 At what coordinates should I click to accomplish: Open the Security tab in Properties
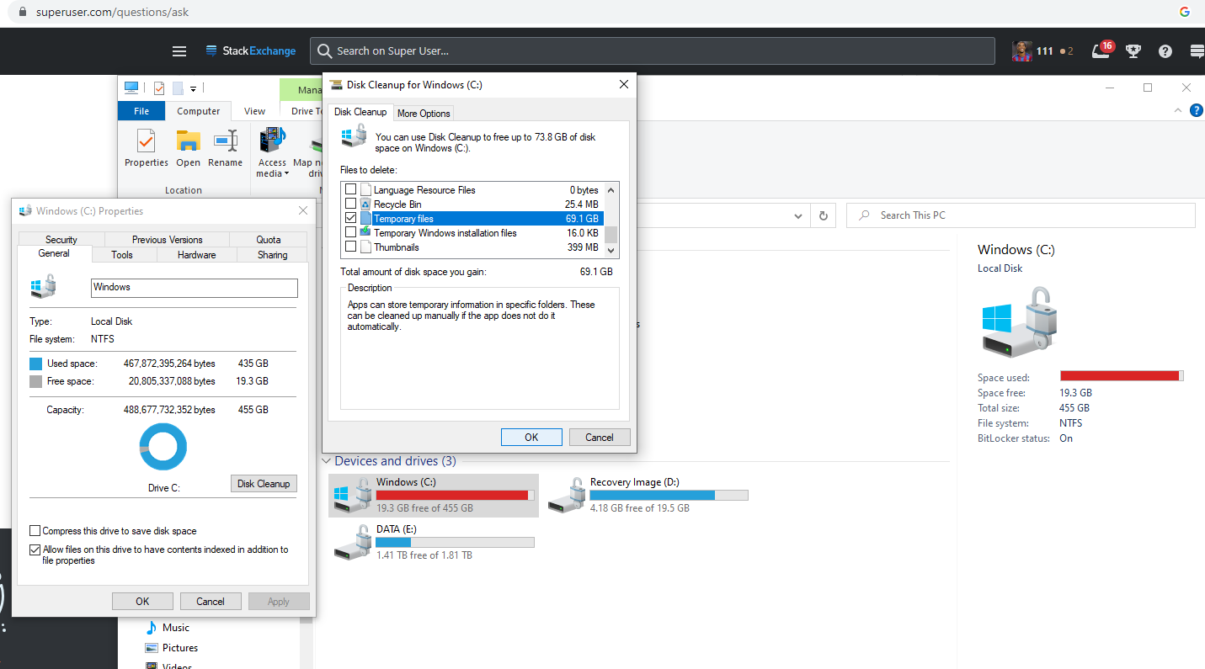tap(61, 240)
